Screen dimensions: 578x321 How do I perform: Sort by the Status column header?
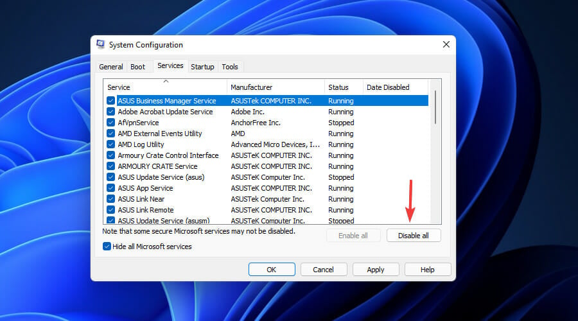pyautogui.click(x=344, y=87)
